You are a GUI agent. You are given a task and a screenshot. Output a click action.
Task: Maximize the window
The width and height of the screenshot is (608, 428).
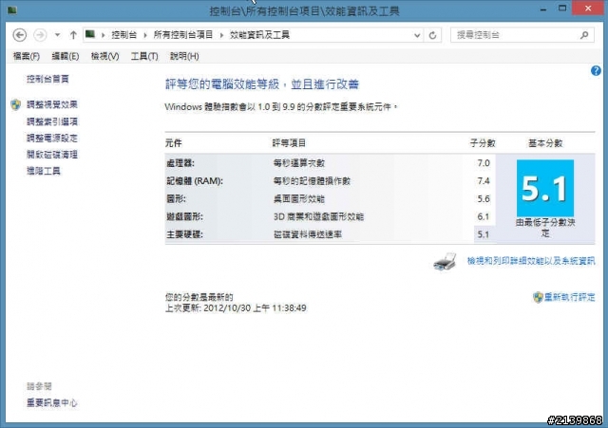click(561, 9)
